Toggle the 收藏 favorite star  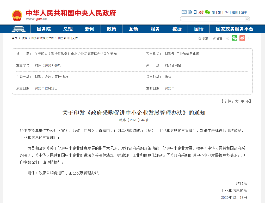point(200,38)
